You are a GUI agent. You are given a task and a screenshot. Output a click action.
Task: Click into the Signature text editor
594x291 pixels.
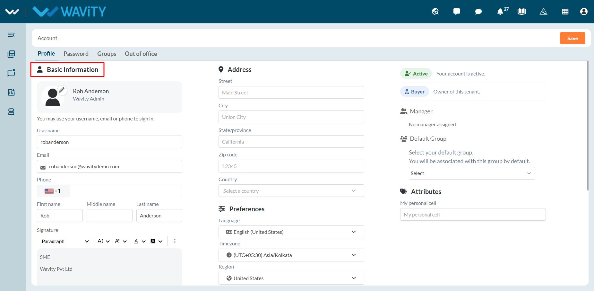109,267
